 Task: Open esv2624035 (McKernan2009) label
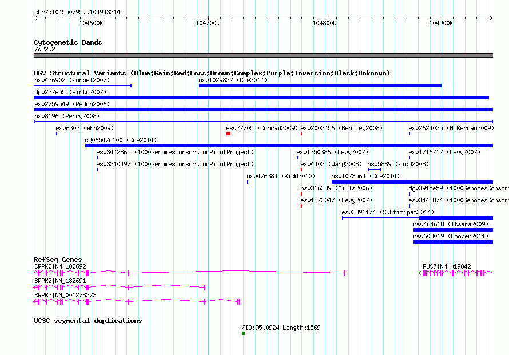pos(451,128)
